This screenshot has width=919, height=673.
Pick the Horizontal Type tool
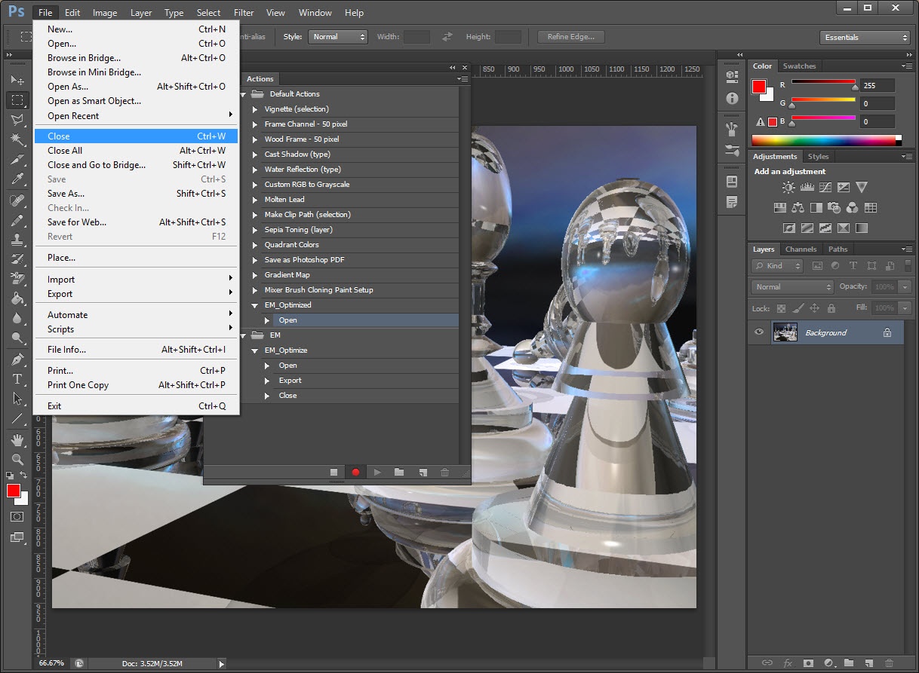17,379
